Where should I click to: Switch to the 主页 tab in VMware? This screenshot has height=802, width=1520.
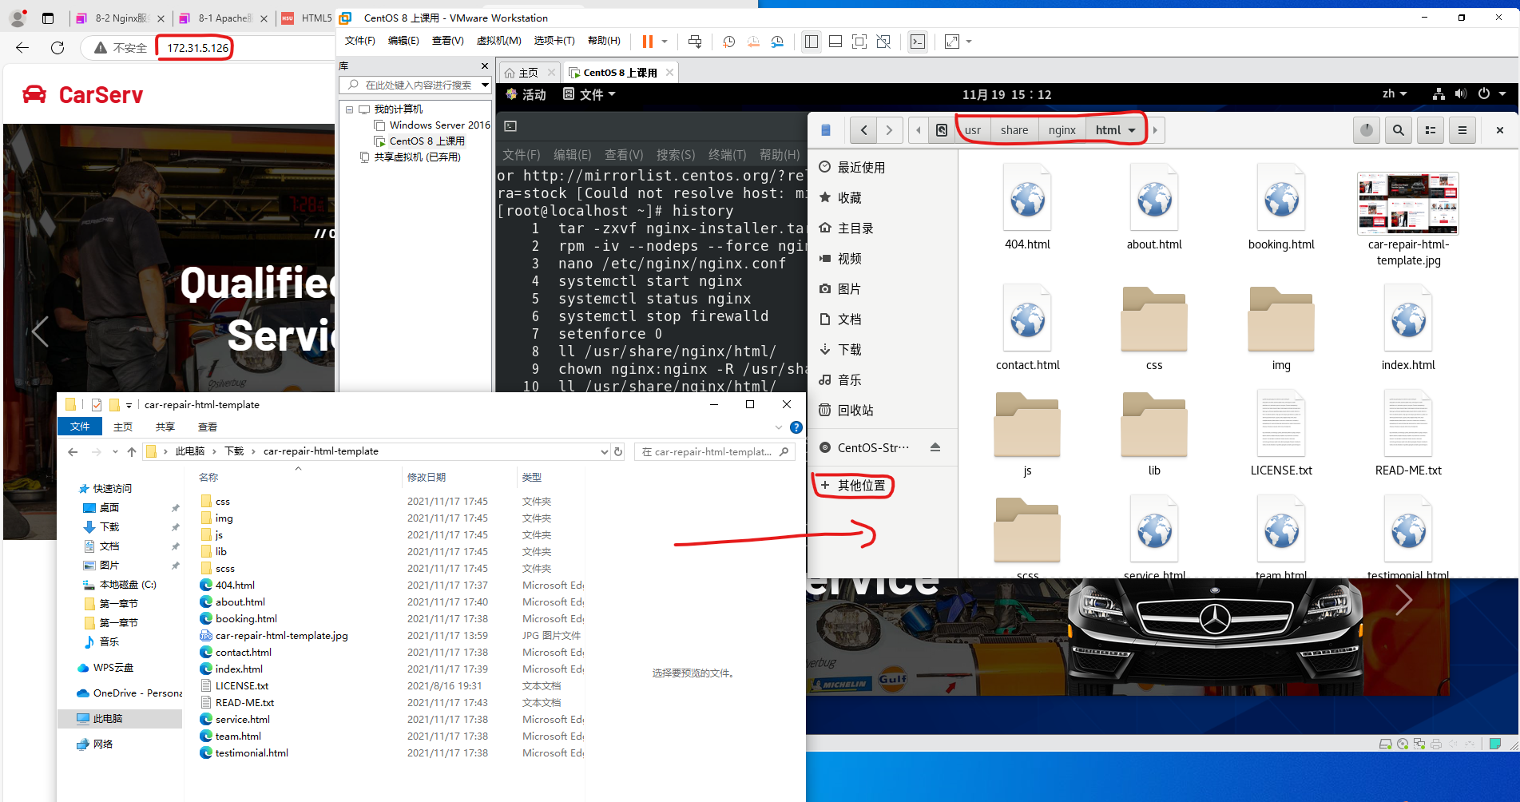pyautogui.click(x=522, y=73)
